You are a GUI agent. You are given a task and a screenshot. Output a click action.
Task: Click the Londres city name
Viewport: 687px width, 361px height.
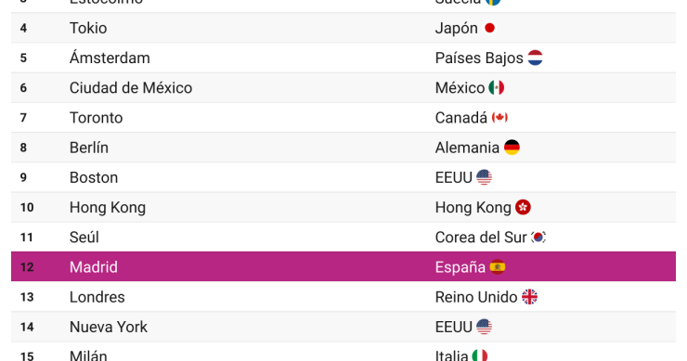[97, 297]
